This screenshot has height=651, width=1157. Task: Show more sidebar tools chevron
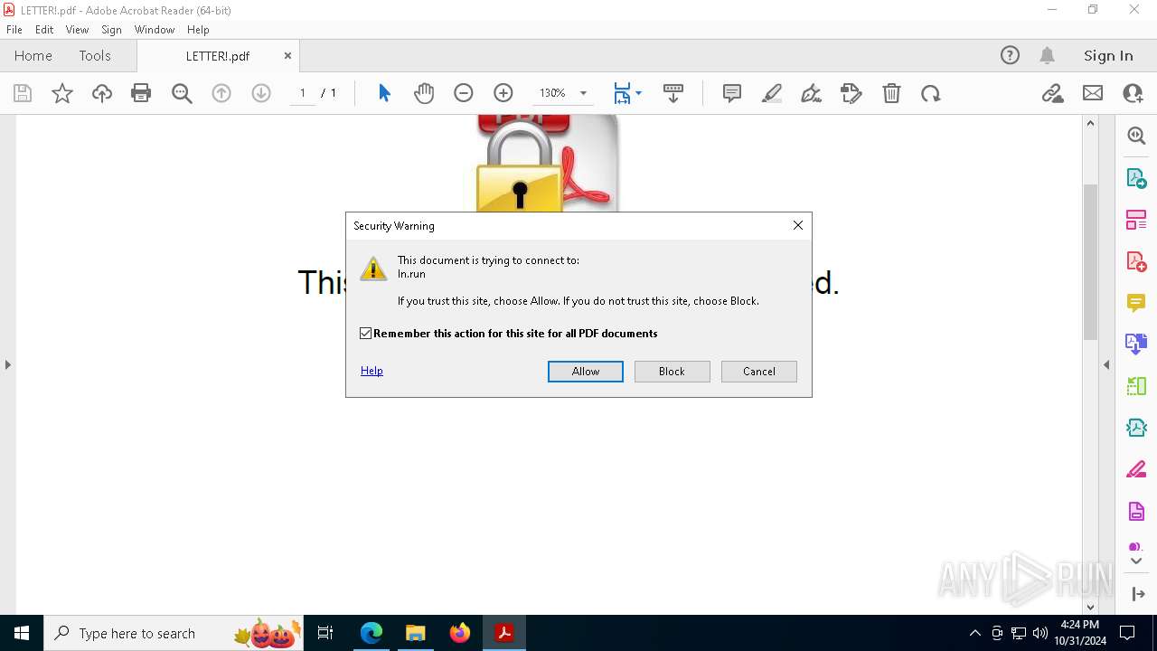(1136, 561)
